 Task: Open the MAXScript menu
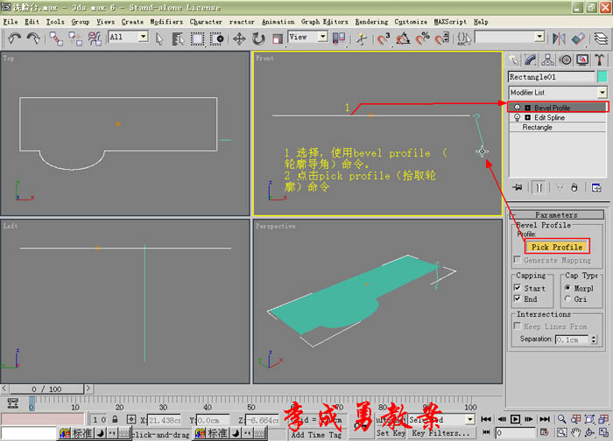point(450,22)
